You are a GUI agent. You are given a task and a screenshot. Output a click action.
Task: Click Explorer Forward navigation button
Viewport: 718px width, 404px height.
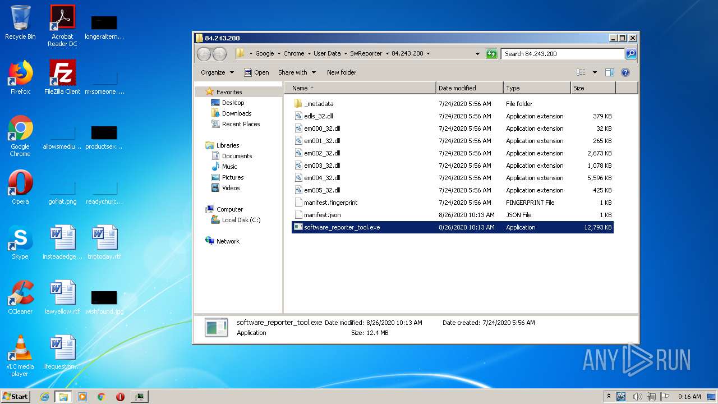pyautogui.click(x=219, y=54)
